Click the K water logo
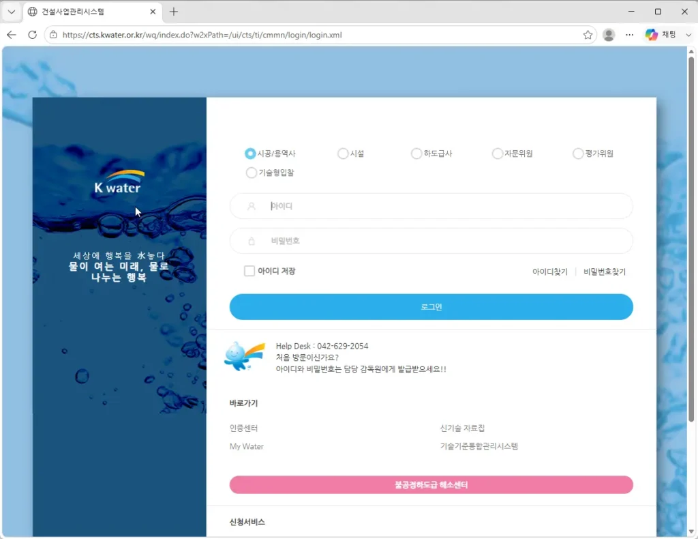The image size is (698, 539). (119, 181)
